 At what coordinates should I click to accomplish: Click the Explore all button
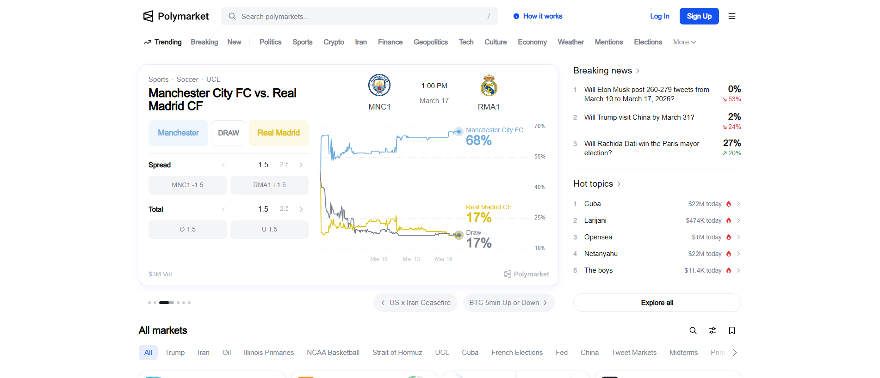(657, 303)
